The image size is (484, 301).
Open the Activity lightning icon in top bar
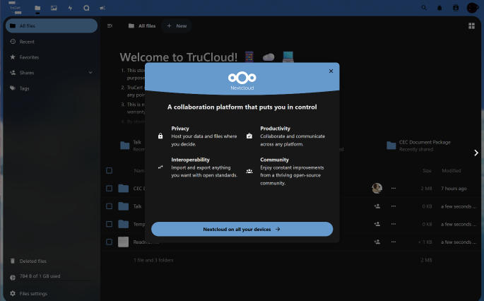point(70,8)
